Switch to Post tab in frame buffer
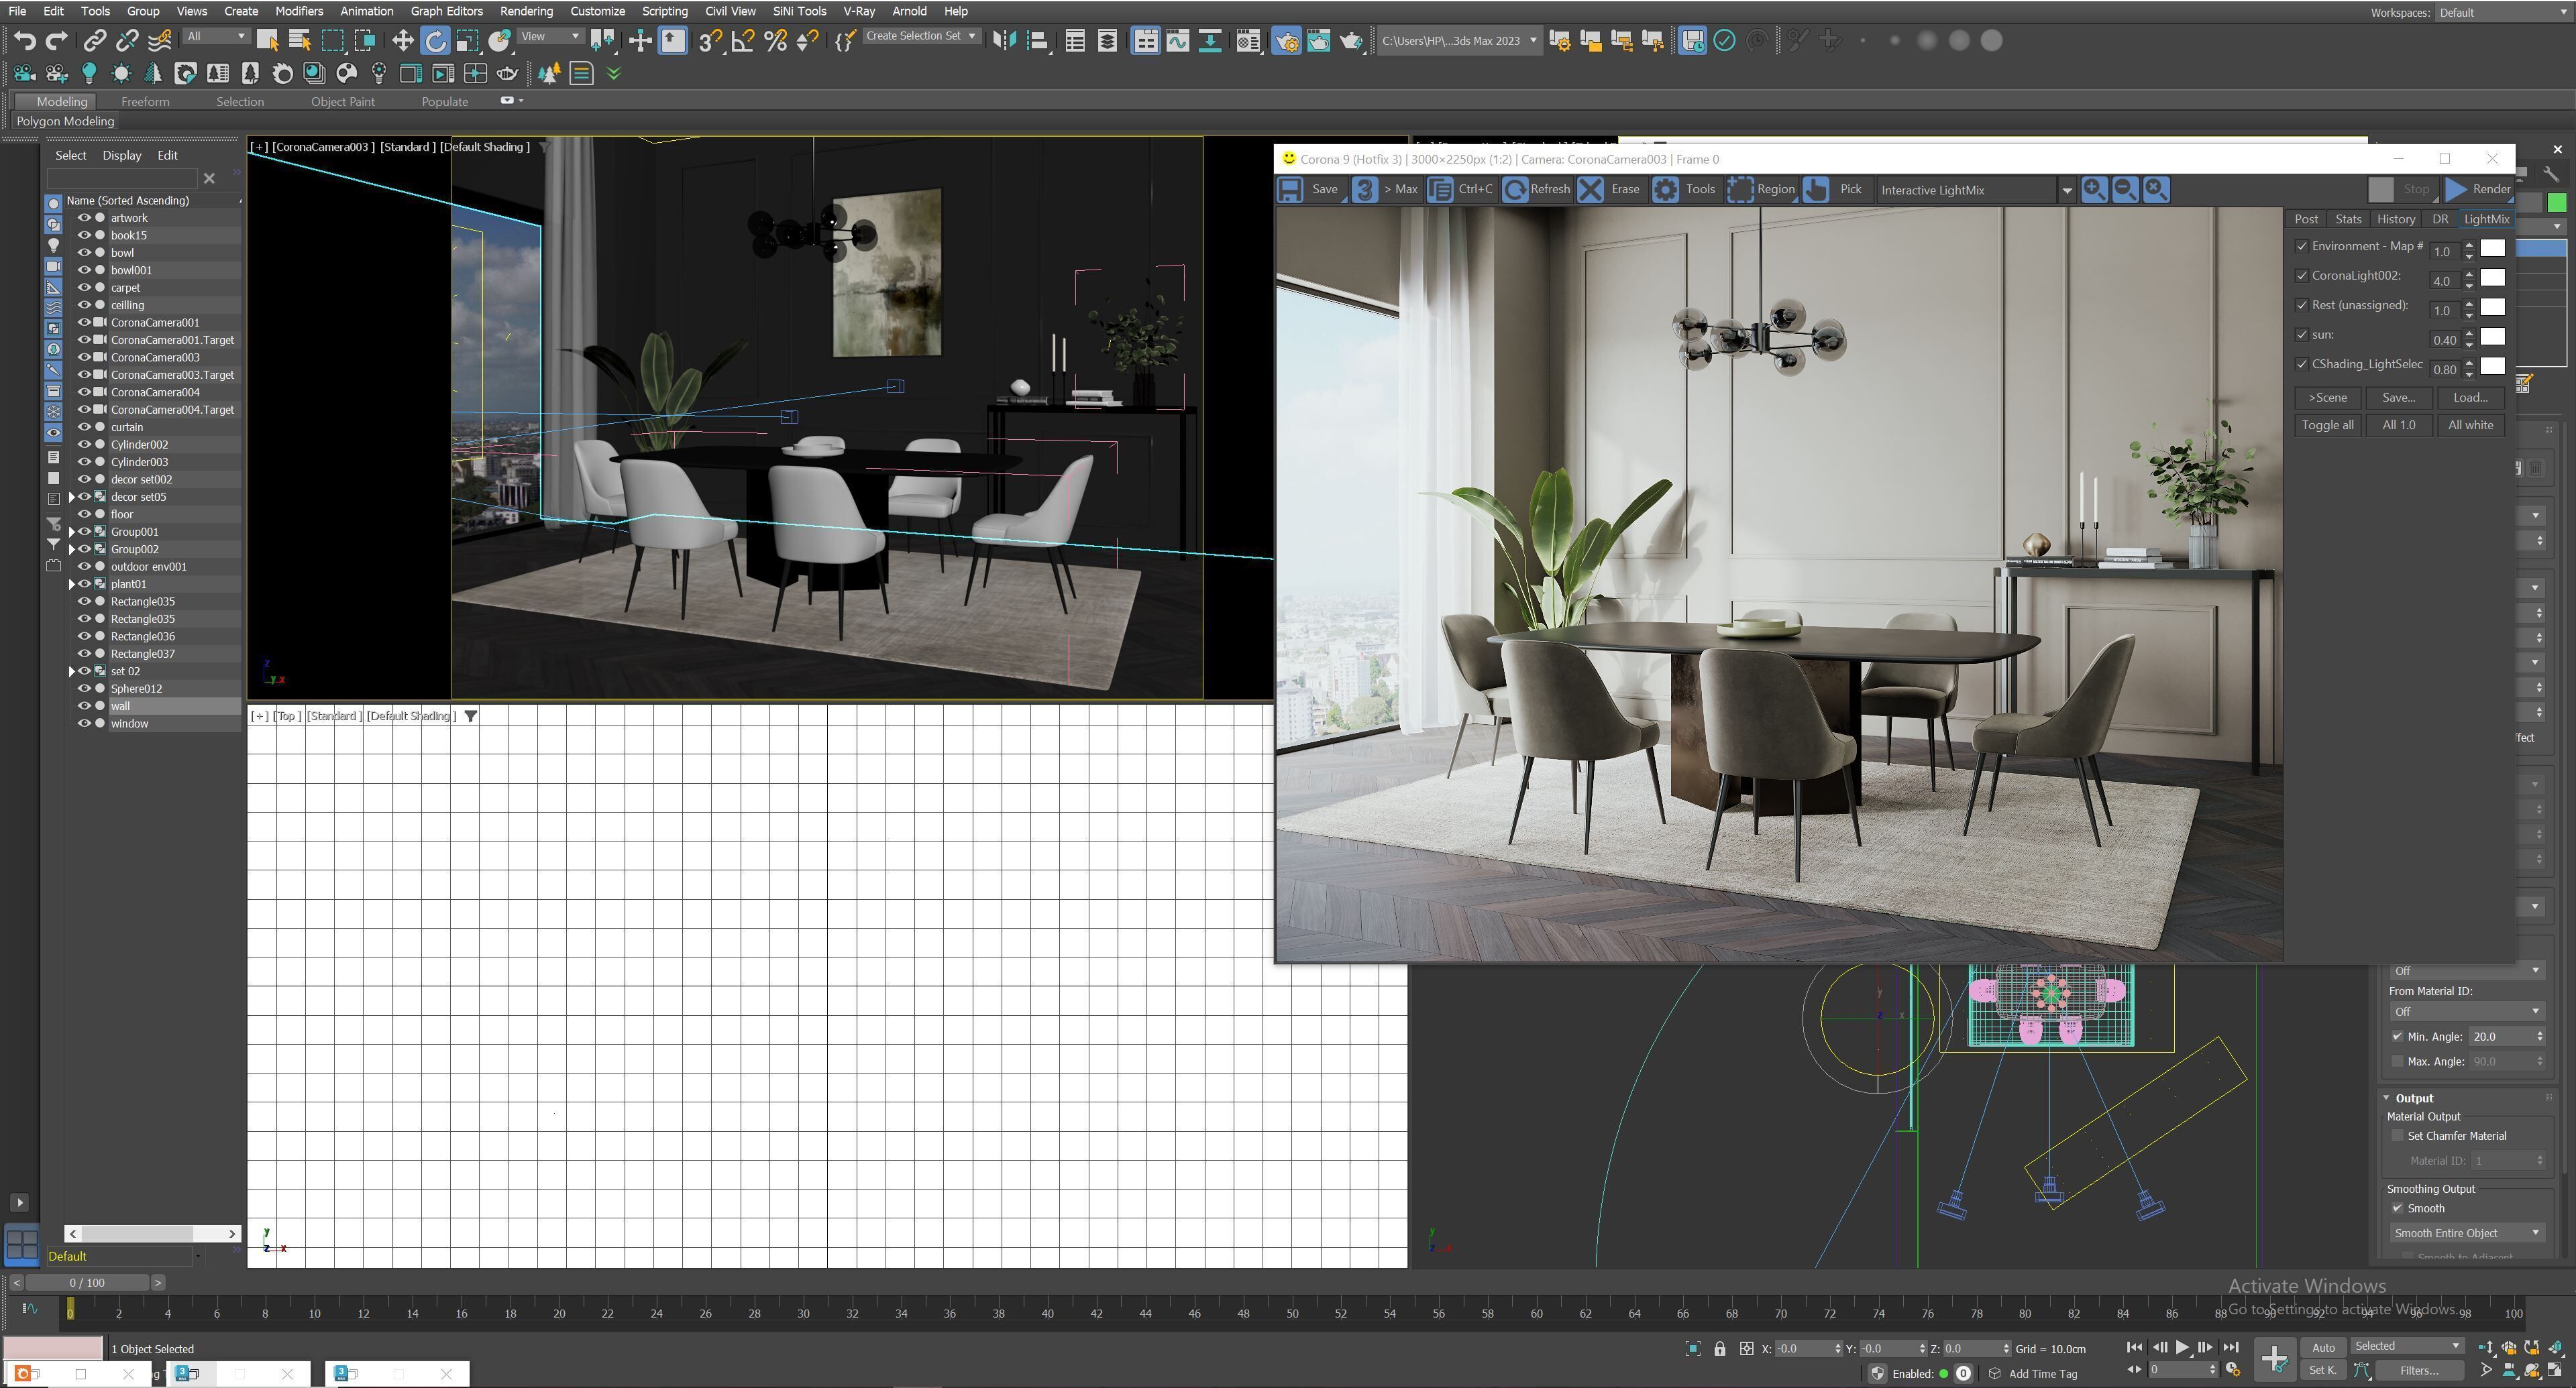Image resolution: width=2576 pixels, height=1388 pixels. click(x=2306, y=219)
